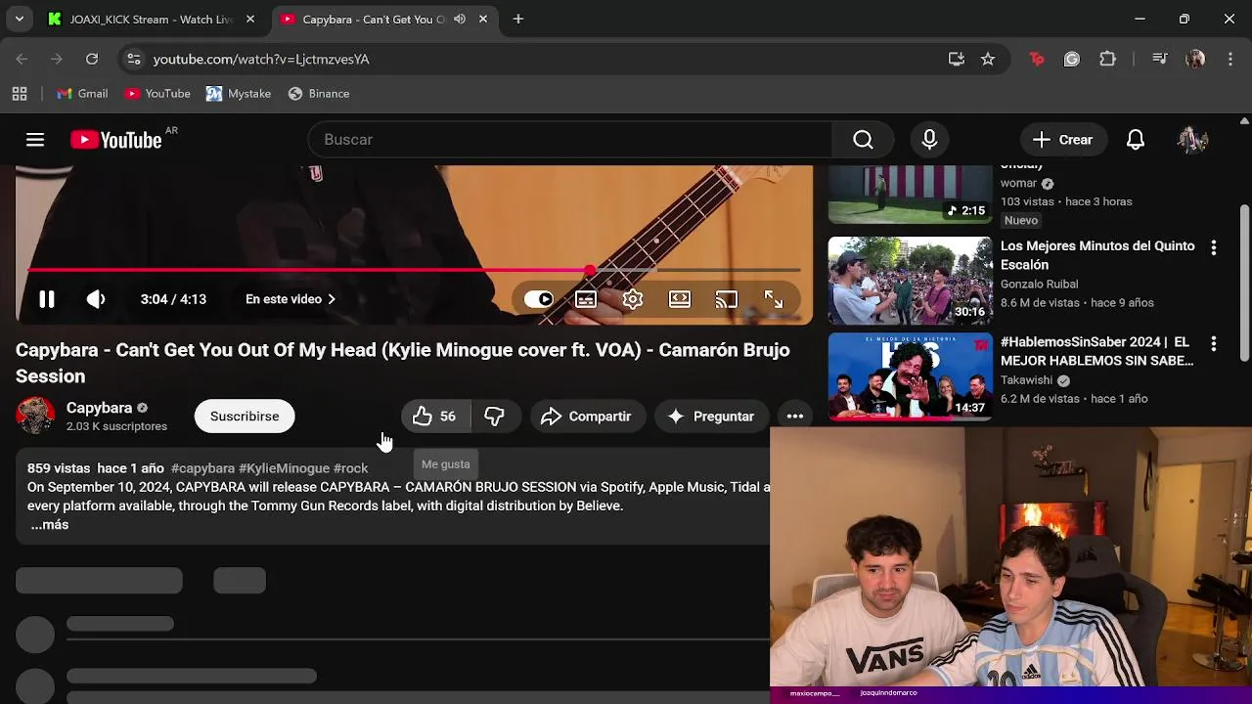This screenshot has width=1252, height=704.
Task: Open tab search dropdown arrow
Action: point(19,19)
